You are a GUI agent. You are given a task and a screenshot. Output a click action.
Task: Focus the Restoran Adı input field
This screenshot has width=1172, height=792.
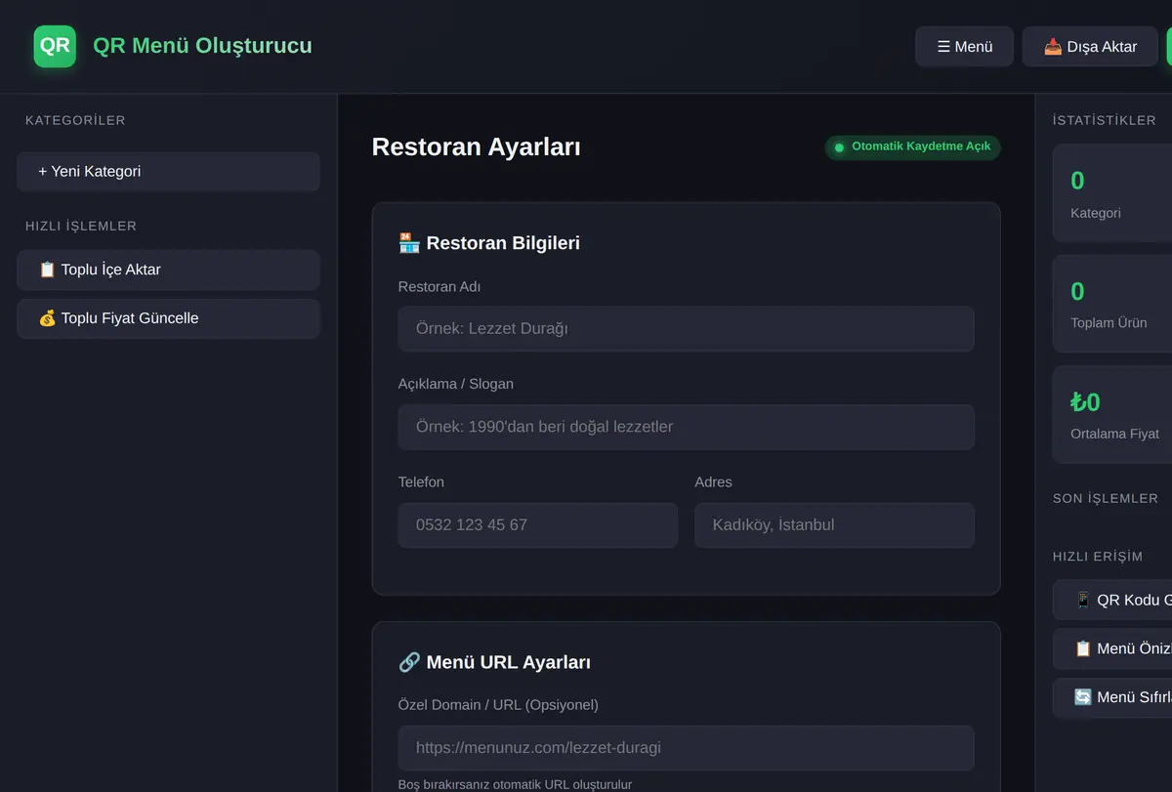[x=686, y=329]
